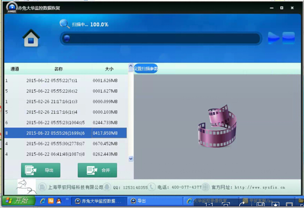304x208 pixels.
Task: Switch to 赤兔大华监控数据 taskbar item
Action: (99, 201)
